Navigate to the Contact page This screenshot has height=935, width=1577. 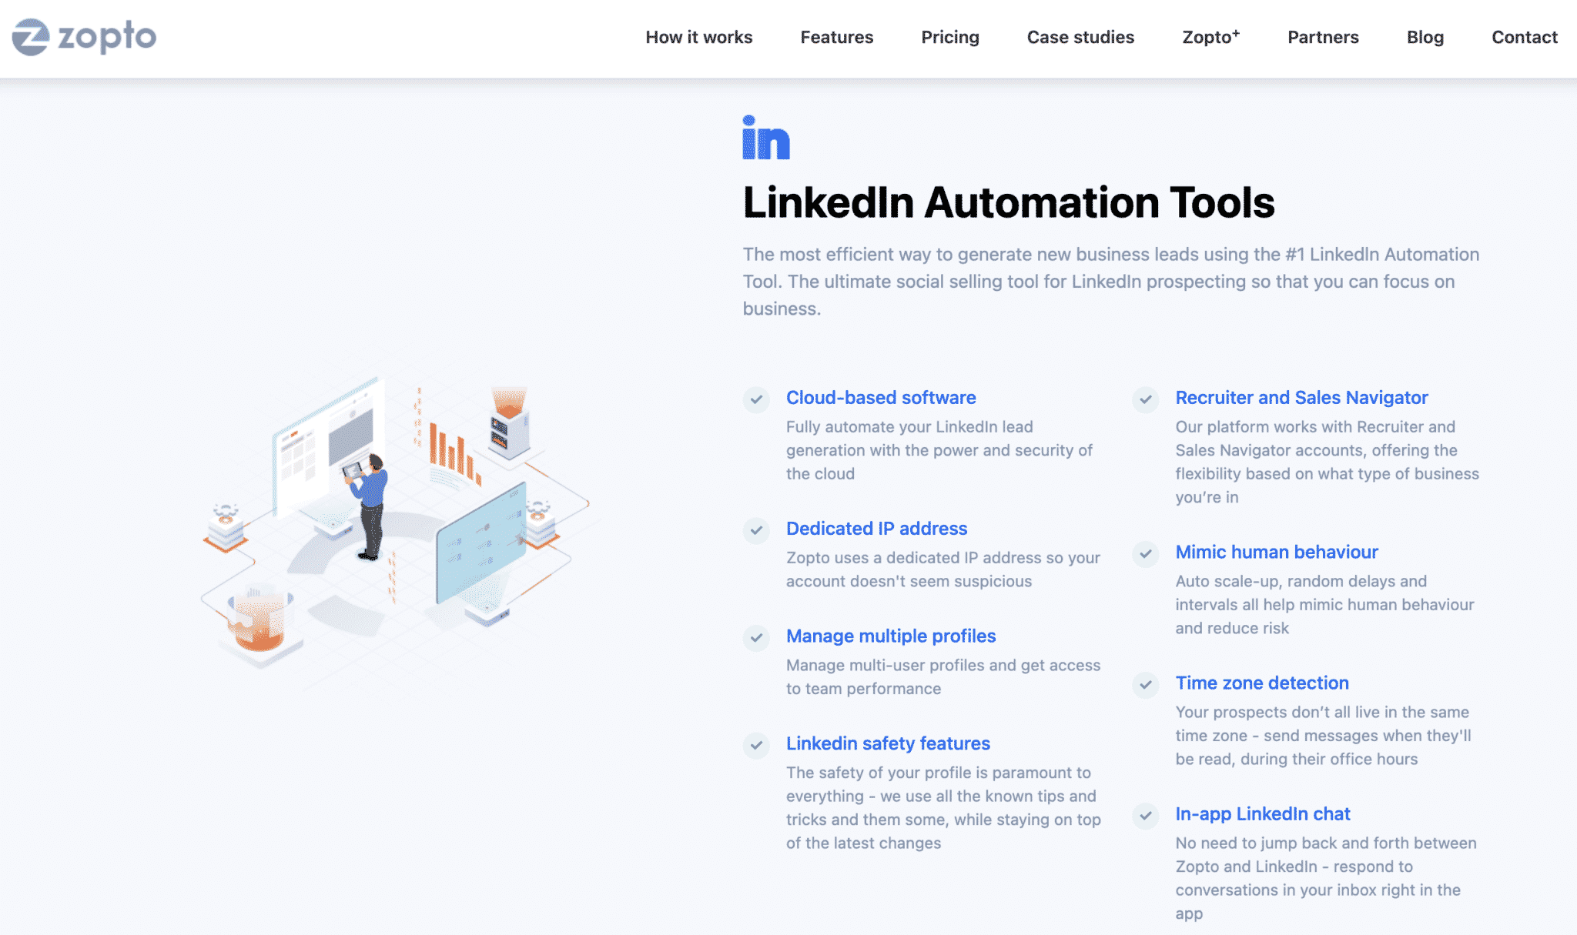pos(1524,37)
